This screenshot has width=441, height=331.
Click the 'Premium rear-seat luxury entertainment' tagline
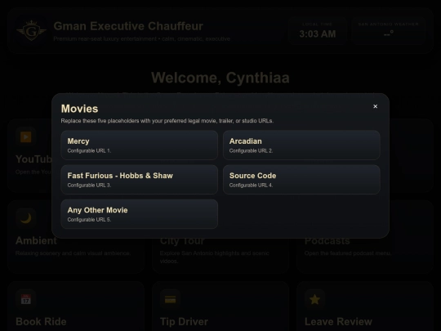(142, 39)
